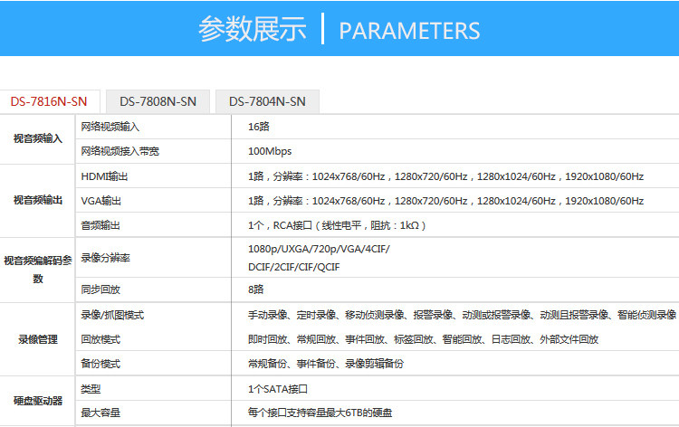The image size is (679, 427).
Task: Select the VGA输出 resolution value text
Action: click(445, 201)
